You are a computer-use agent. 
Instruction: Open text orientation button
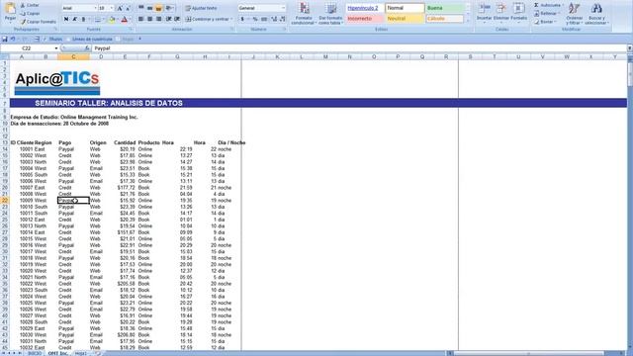click(x=170, y=8)
